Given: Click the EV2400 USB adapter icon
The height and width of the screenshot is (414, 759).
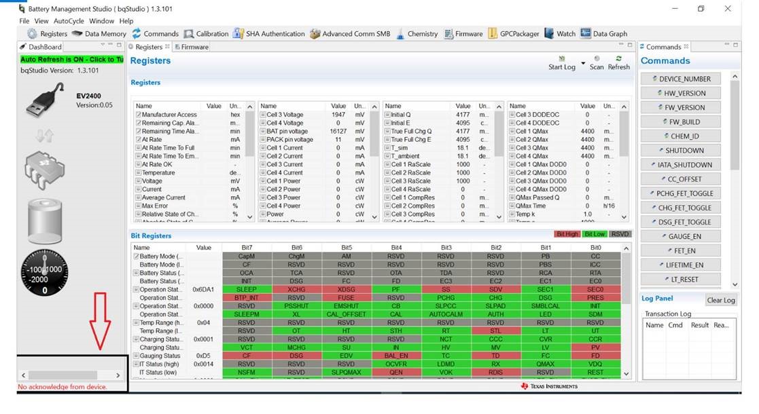Looking at the screenshot, I should pos(45,100).
